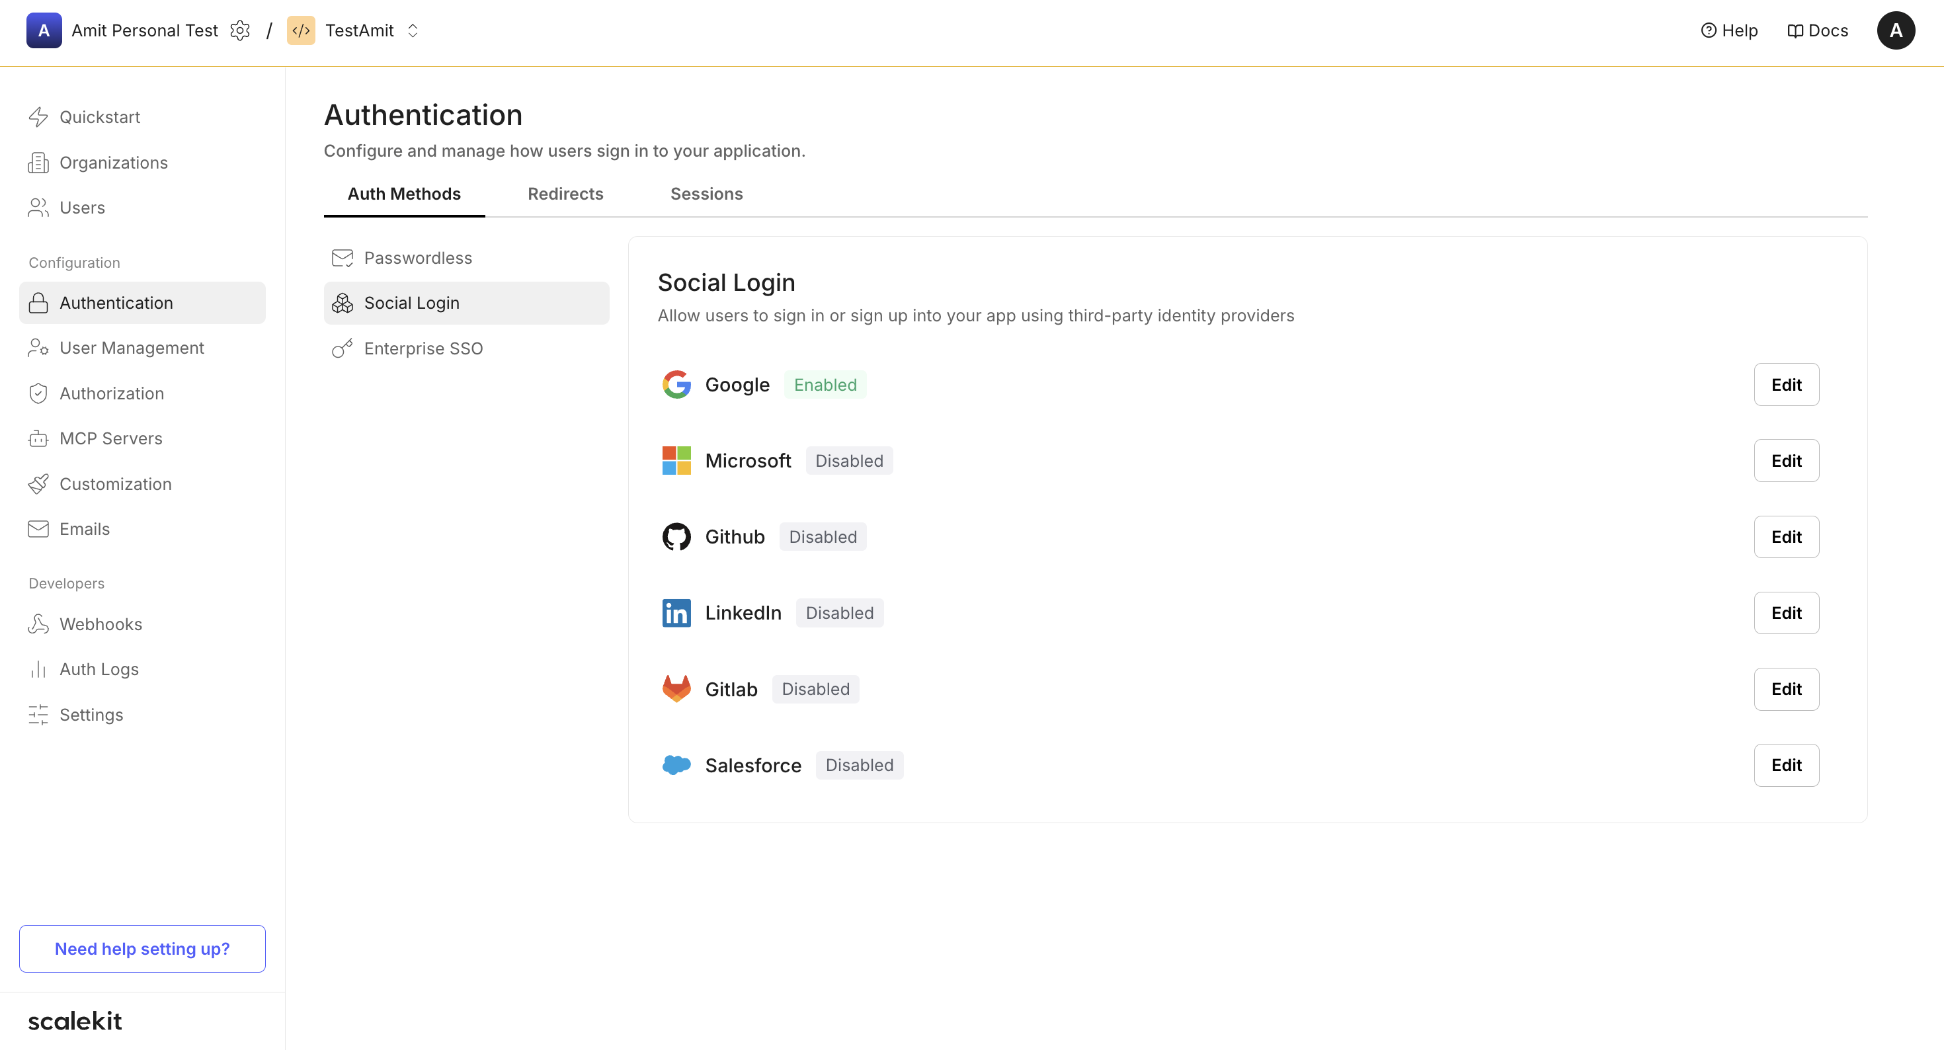This screenshot has height=1050, width=1944.
Task: Open the Users sidebar item
Action: coord(142,208)
